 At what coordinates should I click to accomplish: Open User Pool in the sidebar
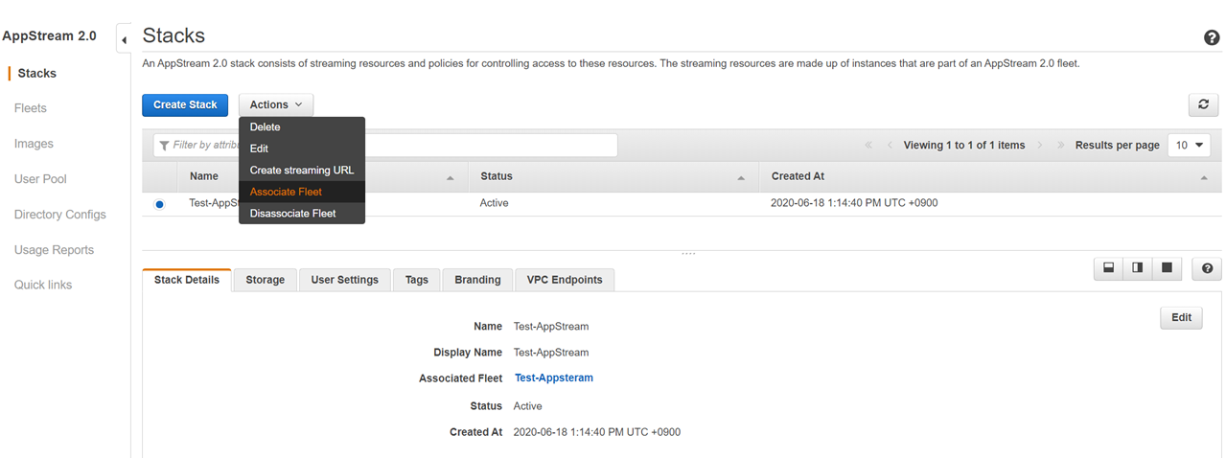[40, 179]
